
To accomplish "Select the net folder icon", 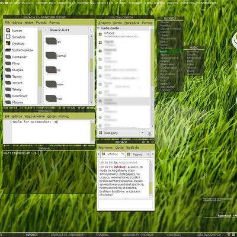I will [x=51, y=98].
